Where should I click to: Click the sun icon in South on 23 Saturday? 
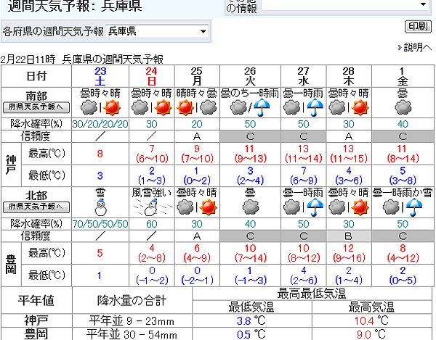[112, 107]
